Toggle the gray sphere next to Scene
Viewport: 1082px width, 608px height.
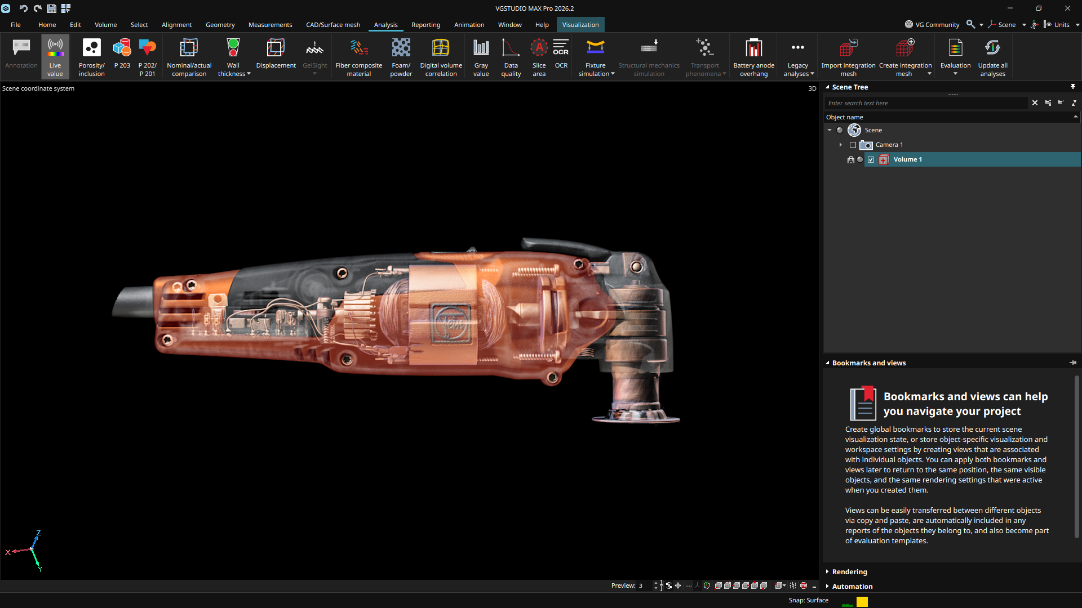(840, 130)
